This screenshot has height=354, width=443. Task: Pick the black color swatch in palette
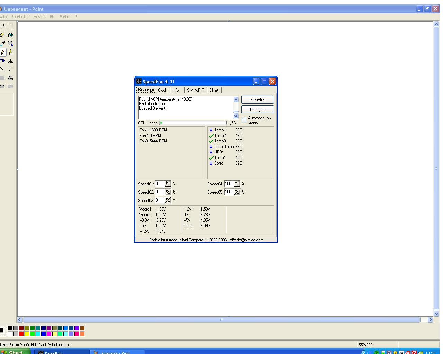click(x=10, y=328)
